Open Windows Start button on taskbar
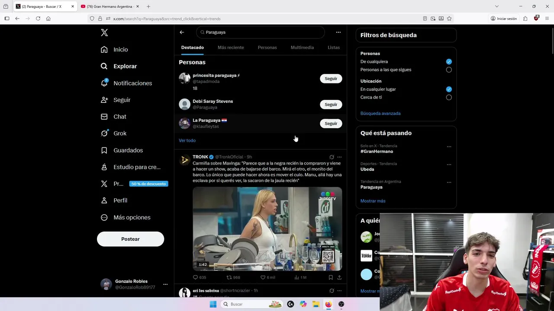Viewport: 554px width, 311px height. click(213, 304)
